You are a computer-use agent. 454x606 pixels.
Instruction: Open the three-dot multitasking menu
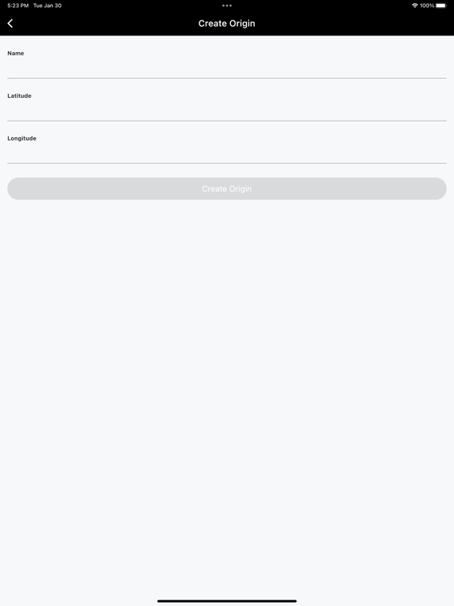click(227, 6)
